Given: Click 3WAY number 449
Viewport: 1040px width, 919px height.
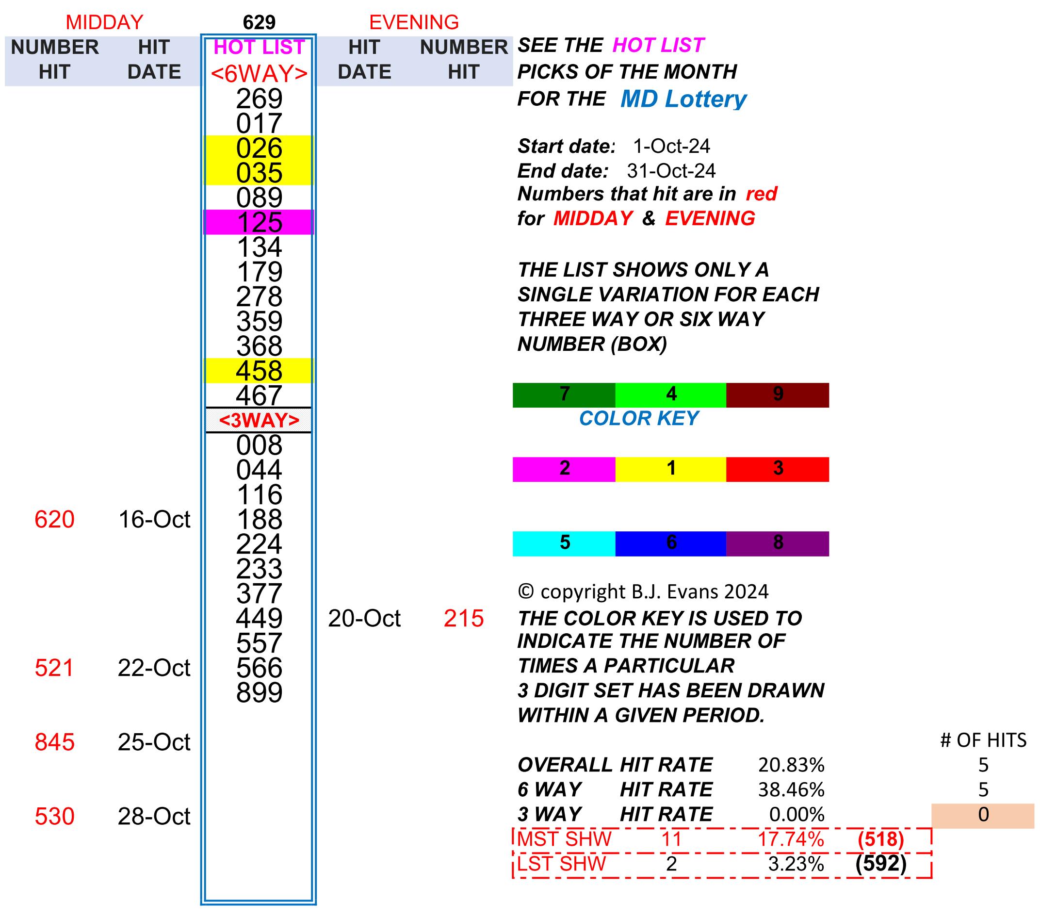Looking at the screenshot, I should tap(259, 618).
